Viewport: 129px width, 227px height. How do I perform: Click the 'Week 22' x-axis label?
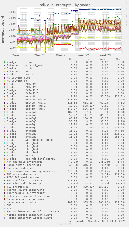pyautogui.click(x=83, y=55)
